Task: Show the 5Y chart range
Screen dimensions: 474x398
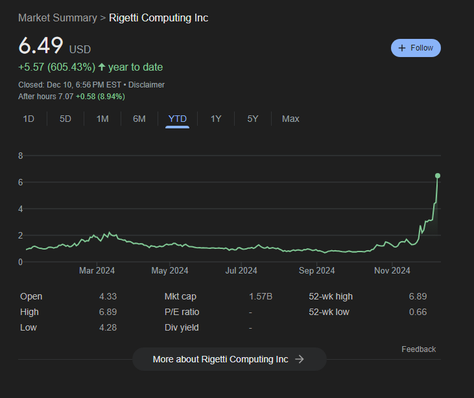Action: pyautogui.click(x=253, y=119)
